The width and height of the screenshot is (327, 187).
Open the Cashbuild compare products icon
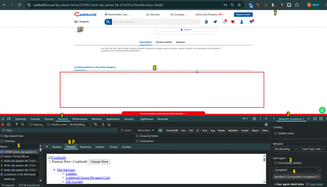224,22
